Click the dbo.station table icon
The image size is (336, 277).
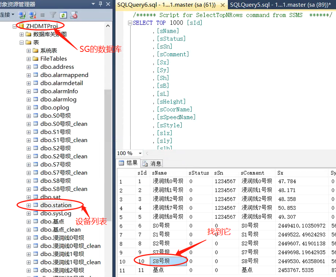pyautogui.click(x=36, y=205)
